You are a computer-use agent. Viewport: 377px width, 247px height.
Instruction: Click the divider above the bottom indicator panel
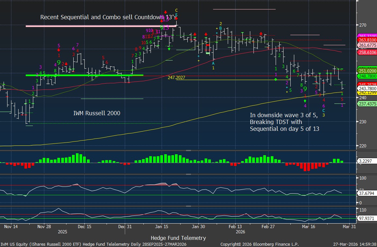(188, 206)
